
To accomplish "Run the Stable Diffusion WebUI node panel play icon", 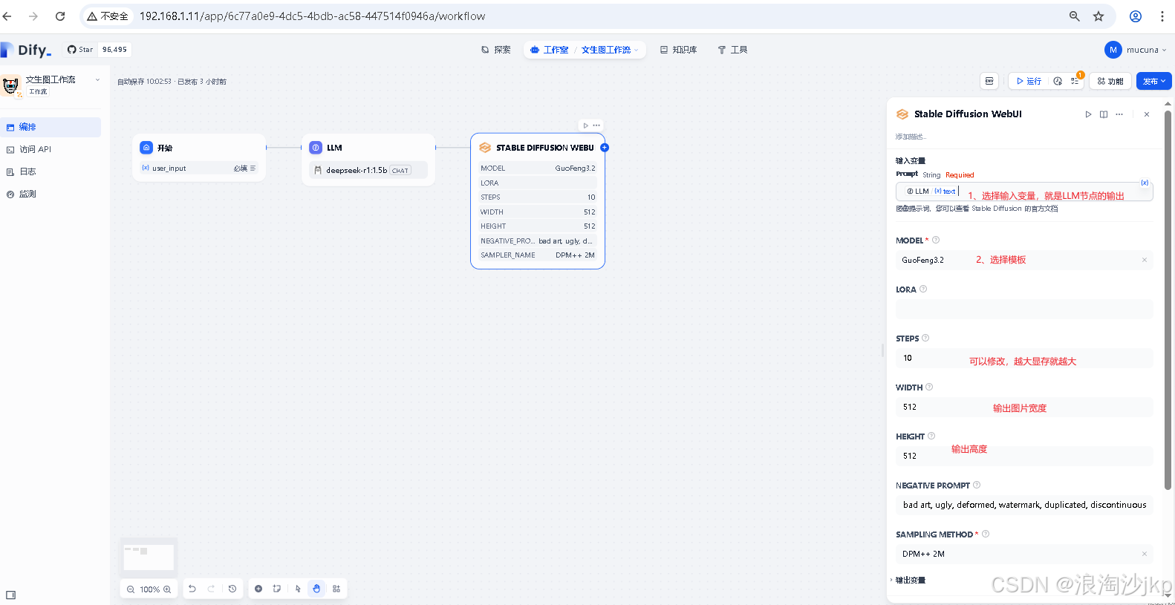I will click(1088, 114).
